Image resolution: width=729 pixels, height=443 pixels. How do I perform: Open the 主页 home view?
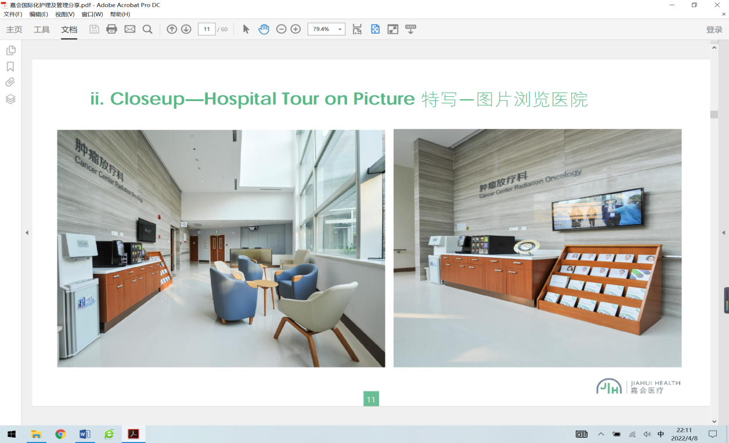(14, 30)
